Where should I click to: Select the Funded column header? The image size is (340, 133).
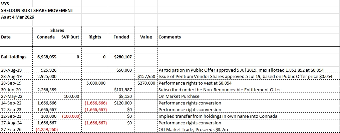tap(121, 37)
